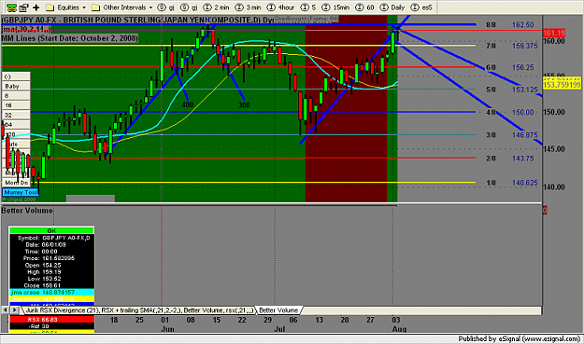Click the green chain-link toolbar icon
The width and height of the screenshot is (584, 344).
click(x=11, y=7)
